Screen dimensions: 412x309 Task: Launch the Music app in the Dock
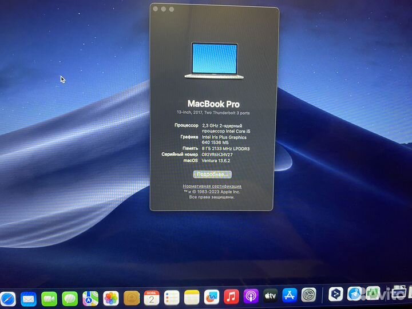click(231, 296)
